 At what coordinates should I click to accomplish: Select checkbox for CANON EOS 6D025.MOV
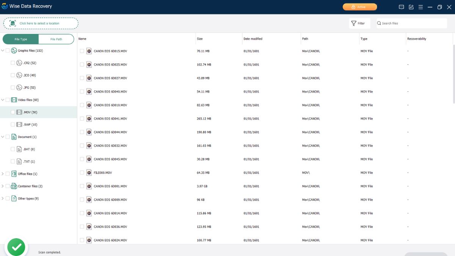[82, 64]
